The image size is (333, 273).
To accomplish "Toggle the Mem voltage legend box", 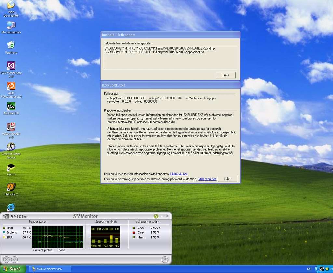I will 134,237.
